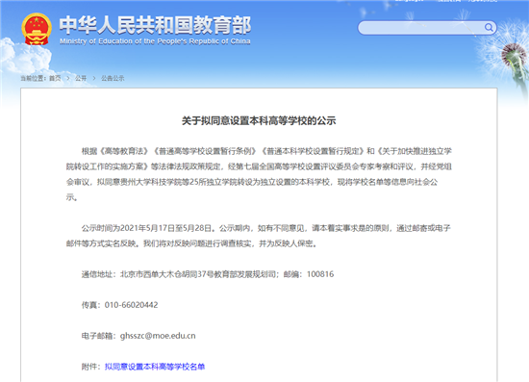This screenshot has height=382, width=529.
Task: Open the 首页 breadcrumb link
Action: [x=55, y=78]
